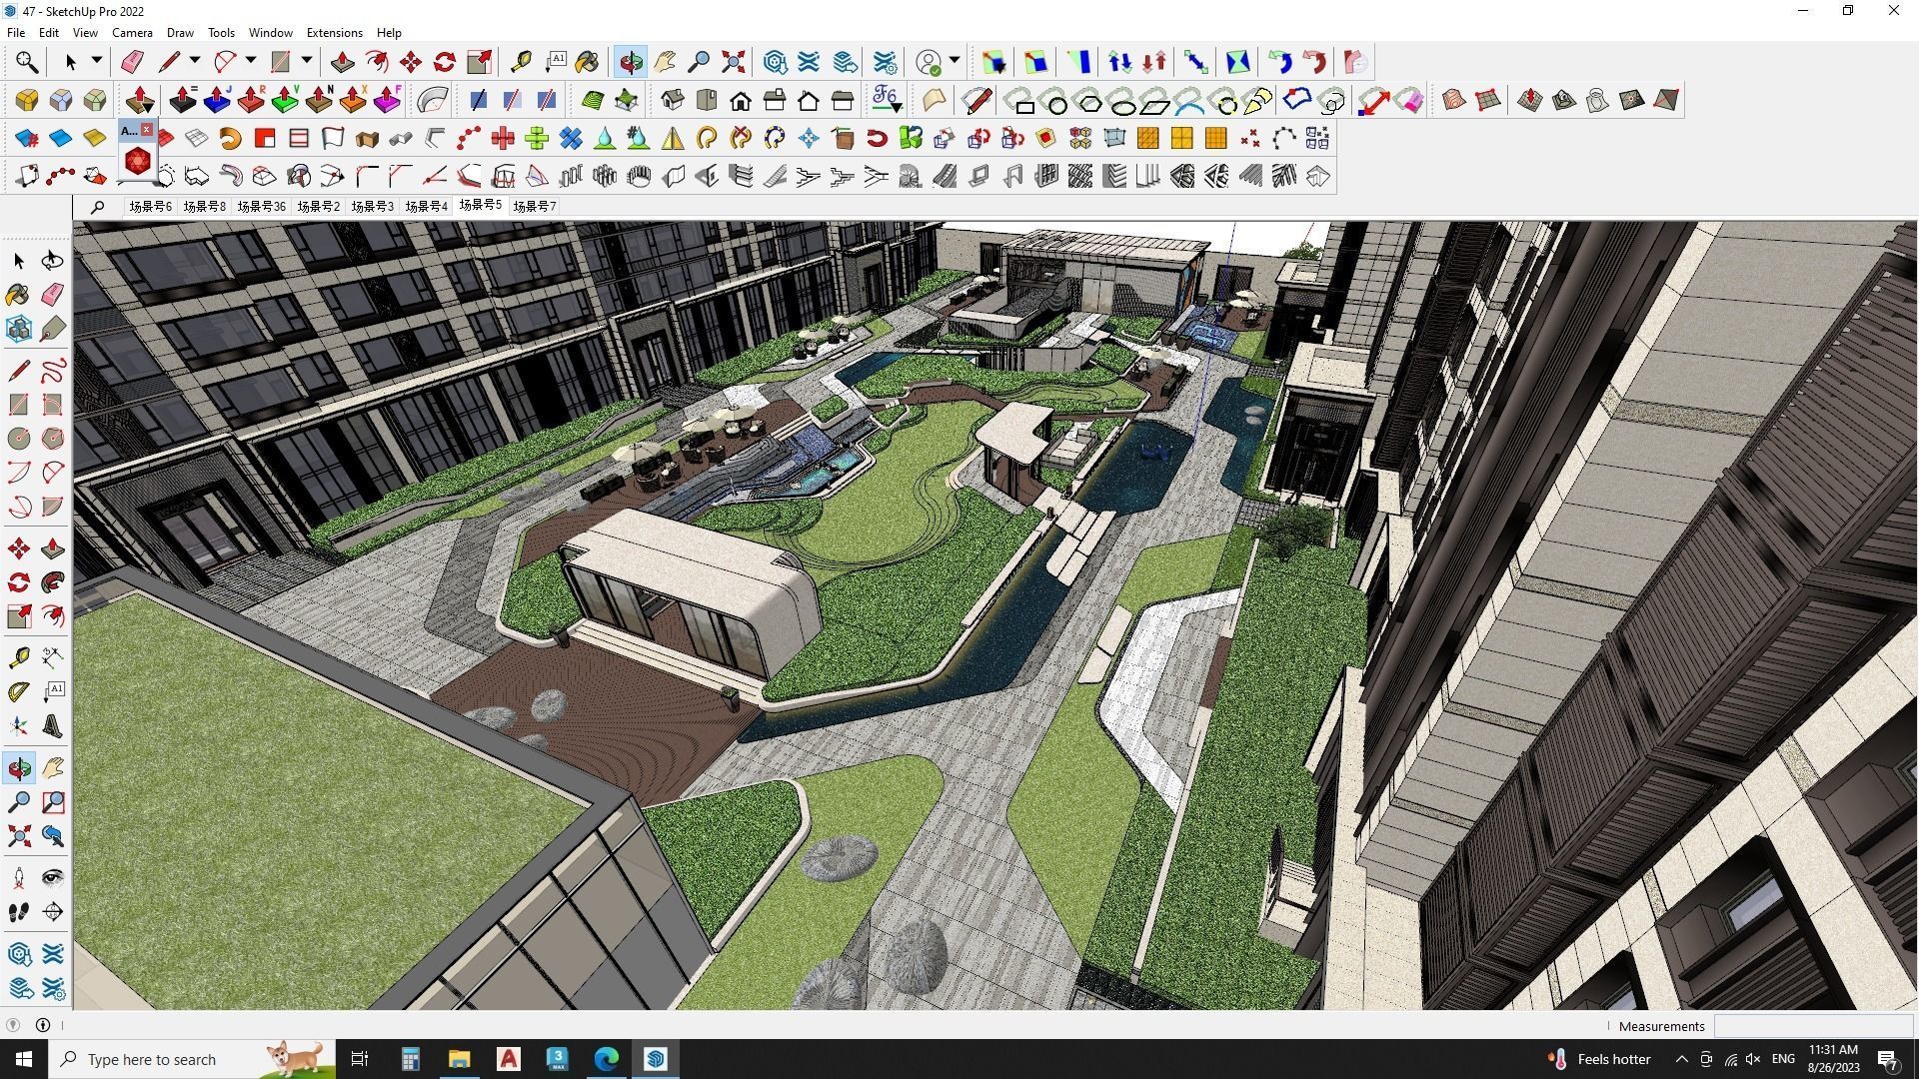Open the Extensions menu
Screen dimensions: 1919x1079
(334, 33)
